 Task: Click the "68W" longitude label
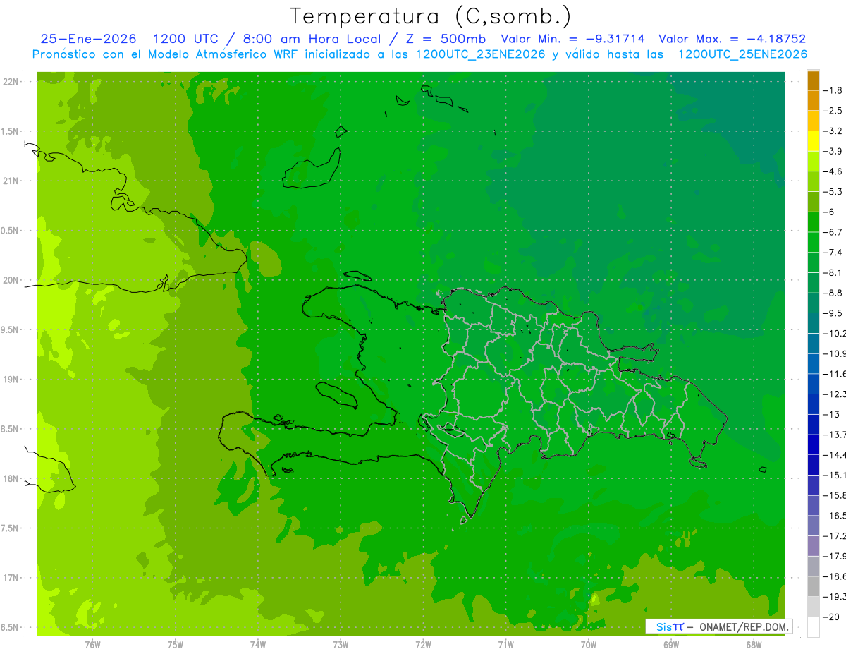(x=754, y=645)
